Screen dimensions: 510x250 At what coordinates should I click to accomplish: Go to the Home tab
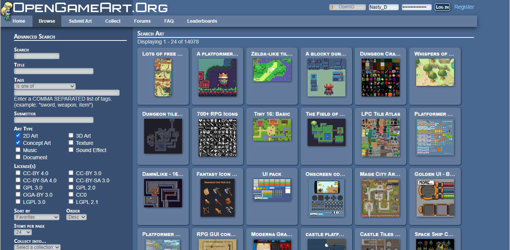(19, 21)
